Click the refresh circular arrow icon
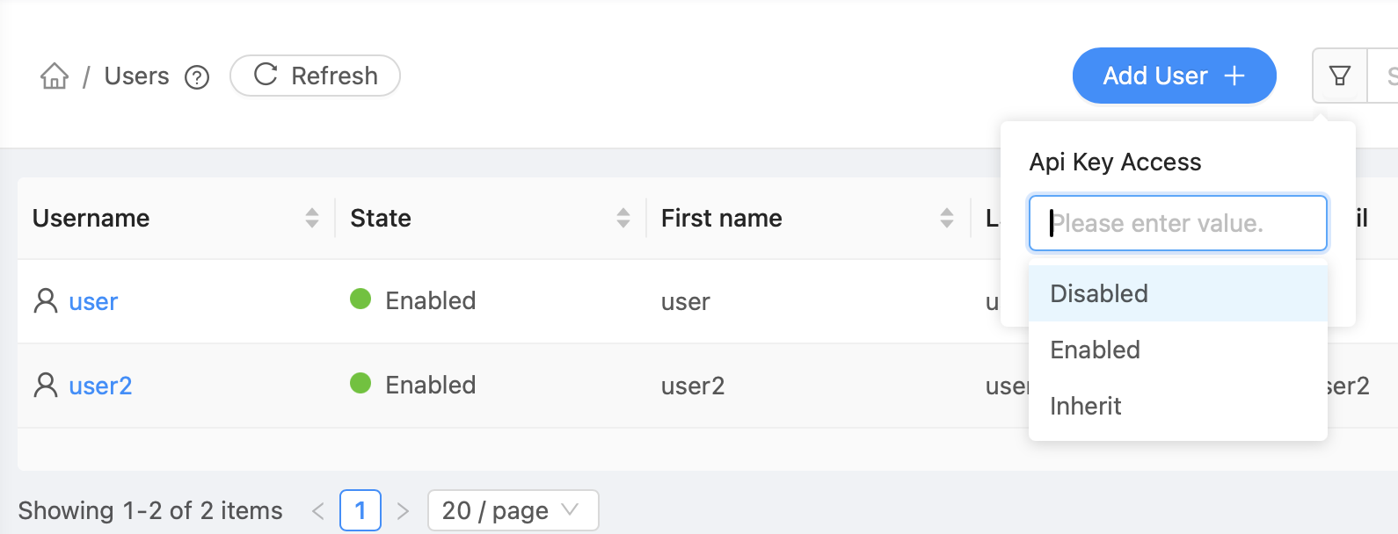Viewport: 1398px width, 534px height. coord(266,75)
